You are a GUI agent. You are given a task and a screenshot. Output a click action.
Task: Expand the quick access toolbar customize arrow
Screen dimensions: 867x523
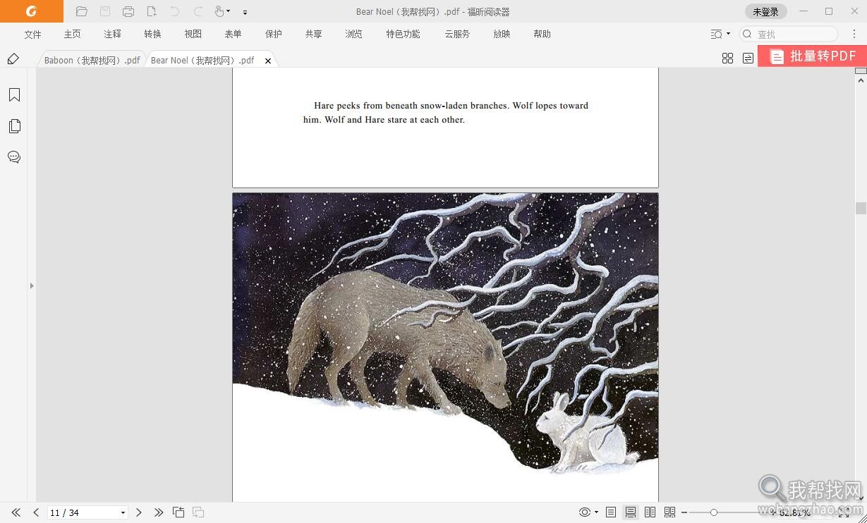(245, 12)
